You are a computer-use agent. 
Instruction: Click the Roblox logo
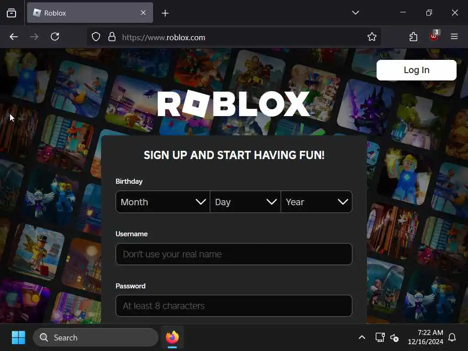tap(234, 104)
